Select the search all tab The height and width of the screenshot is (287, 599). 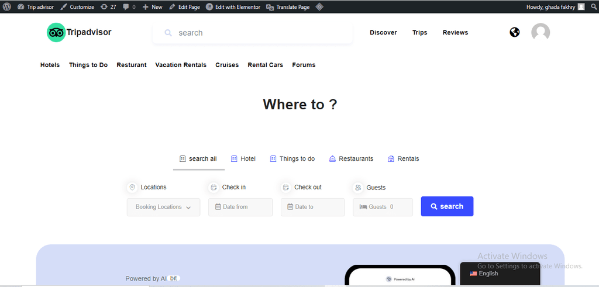pos(199,159)
